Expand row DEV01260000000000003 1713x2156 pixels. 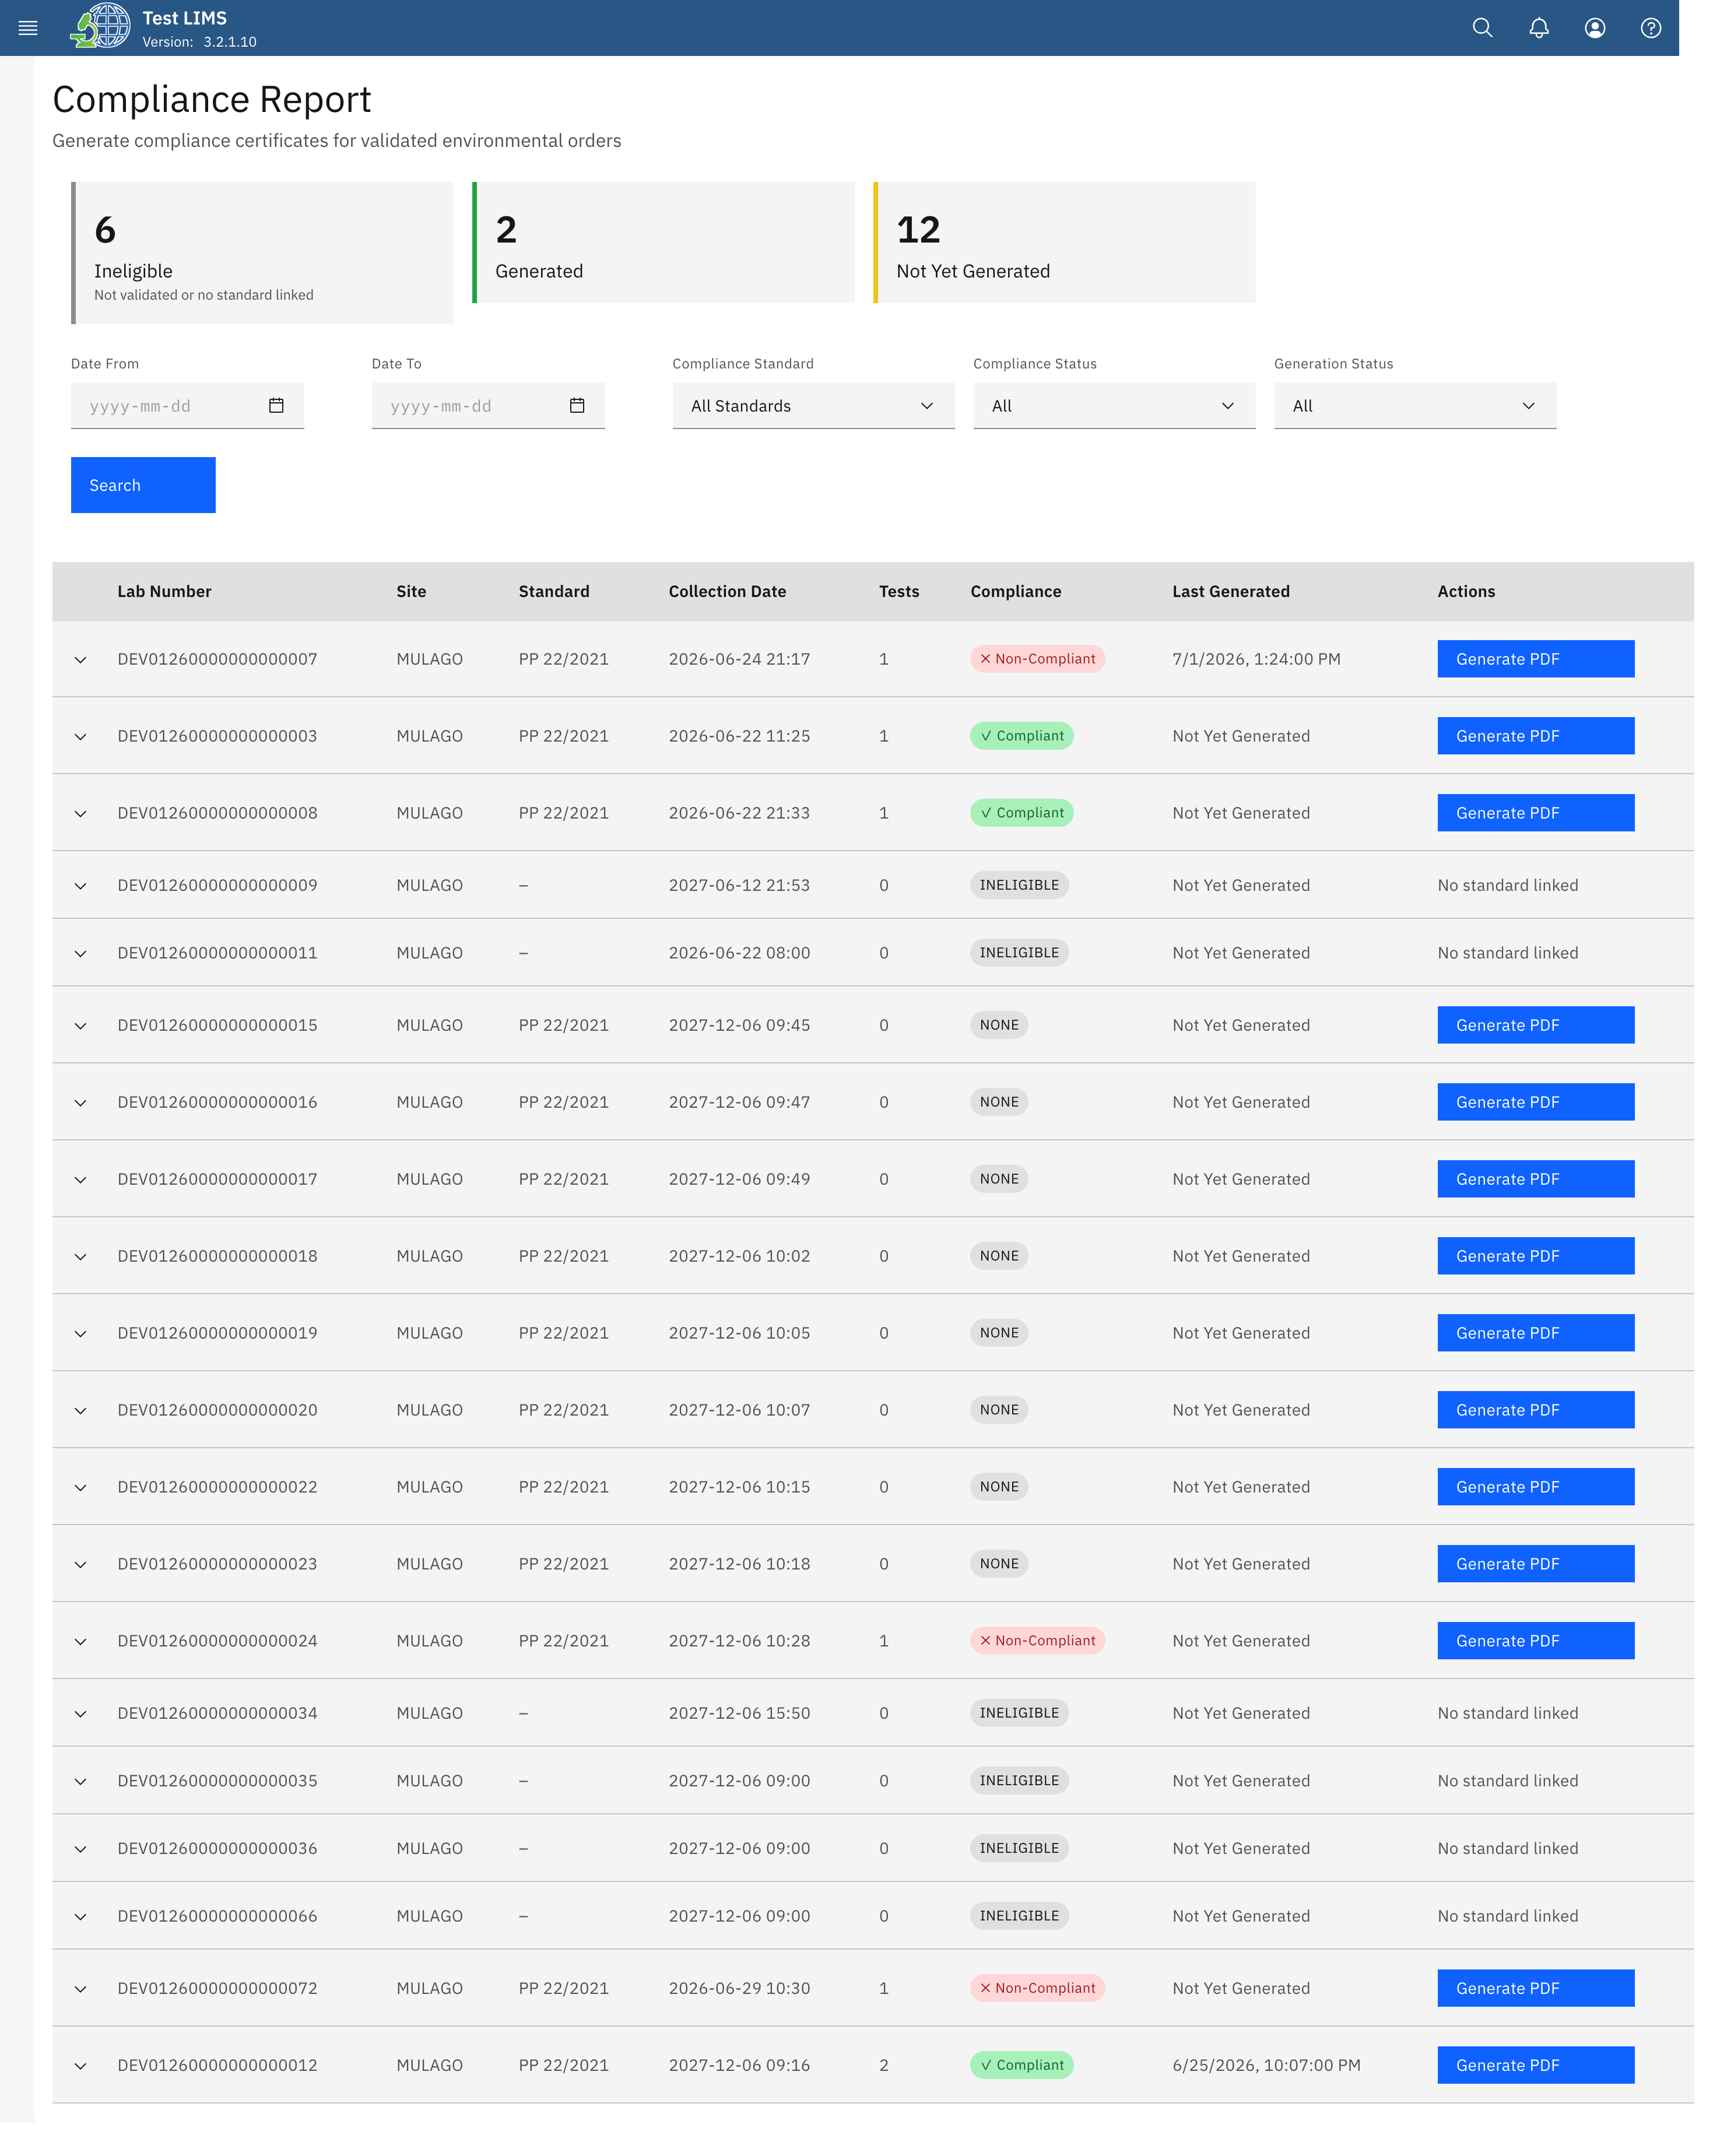(x=81, y=737)
